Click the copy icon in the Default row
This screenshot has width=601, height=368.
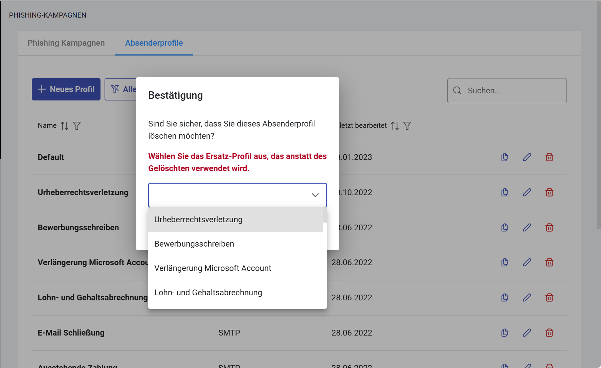505,157
